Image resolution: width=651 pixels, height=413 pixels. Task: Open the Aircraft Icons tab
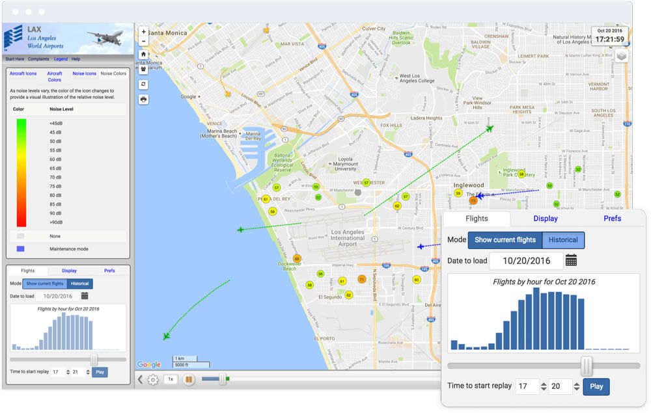pos(23,73)
